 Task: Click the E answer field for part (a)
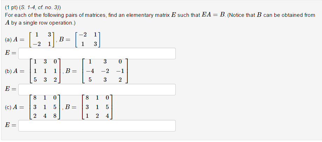(x=97, y=54)
